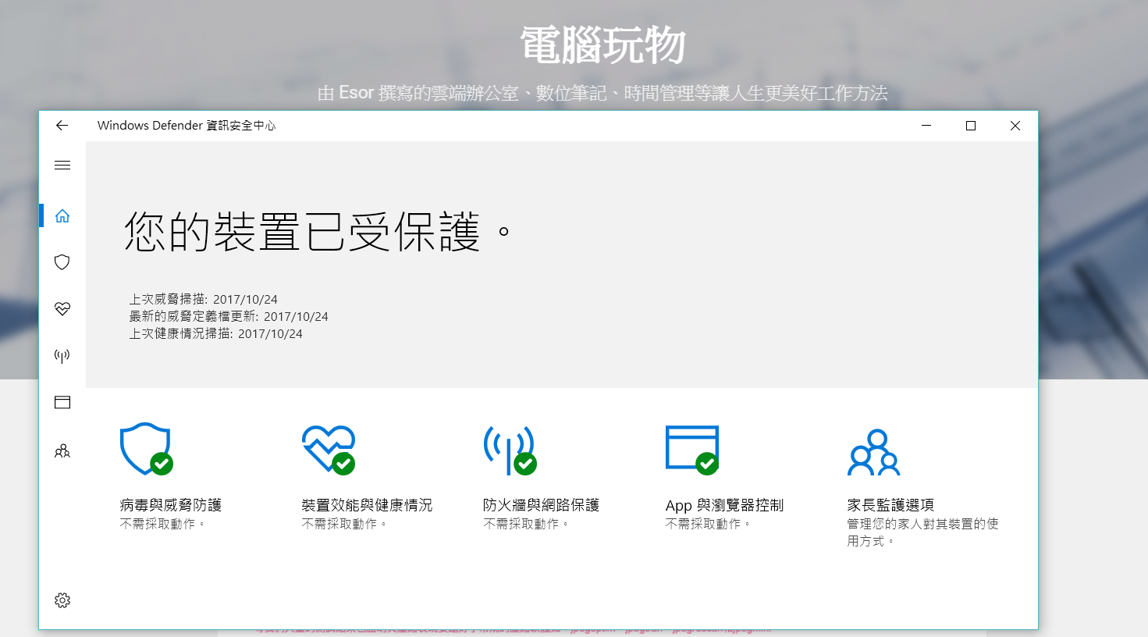The image size is (1148, 637).
Task: Close the Windows Defender window
Action: pyautogui.click(x=1015, y=126)
